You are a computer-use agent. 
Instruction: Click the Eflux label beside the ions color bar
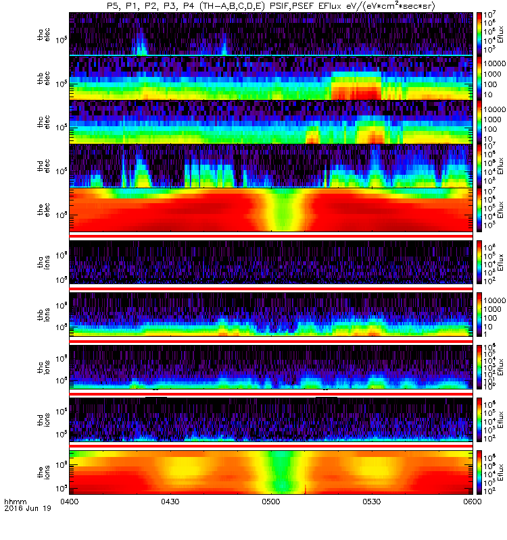pyautogui.click(x=501, y=472)
